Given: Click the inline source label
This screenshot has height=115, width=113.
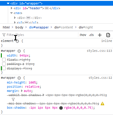Looking at the screenshot, I should point(107,41).
